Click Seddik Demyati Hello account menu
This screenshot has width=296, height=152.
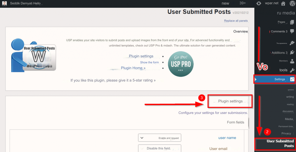(x=25, y=3)
